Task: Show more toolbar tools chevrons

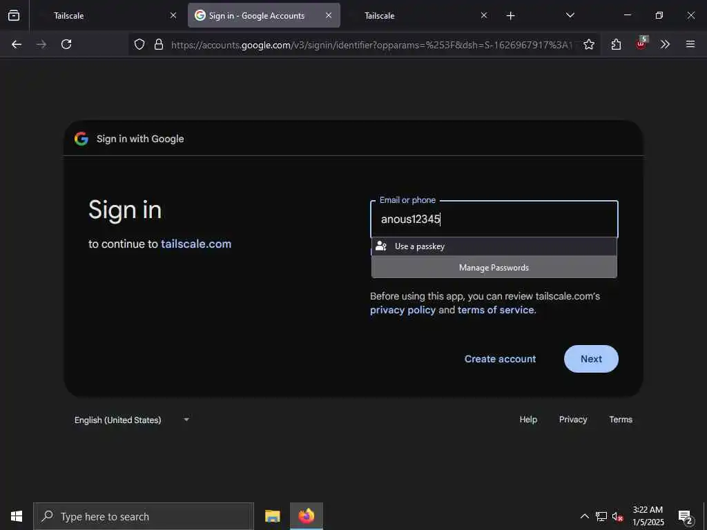Action: 665,44
